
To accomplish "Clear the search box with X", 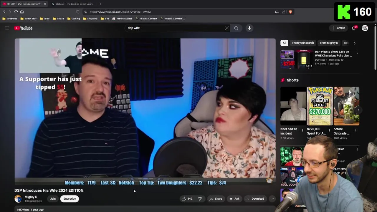I will [226, 28].
